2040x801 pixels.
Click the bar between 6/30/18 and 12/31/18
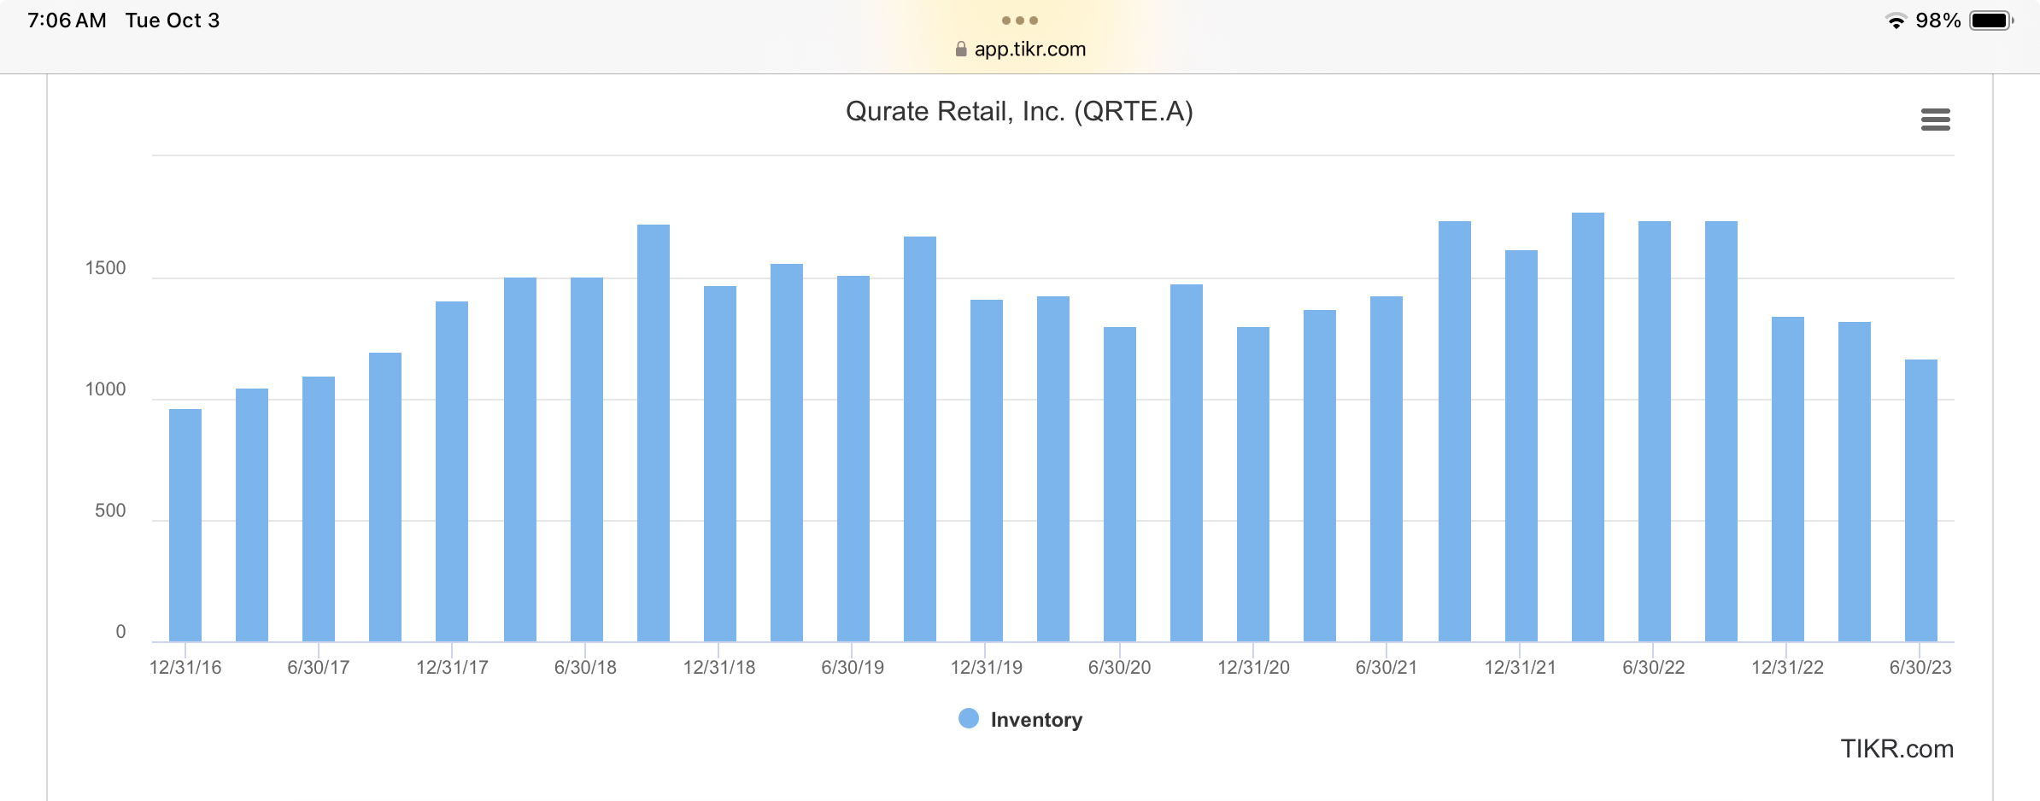point(654,433)
